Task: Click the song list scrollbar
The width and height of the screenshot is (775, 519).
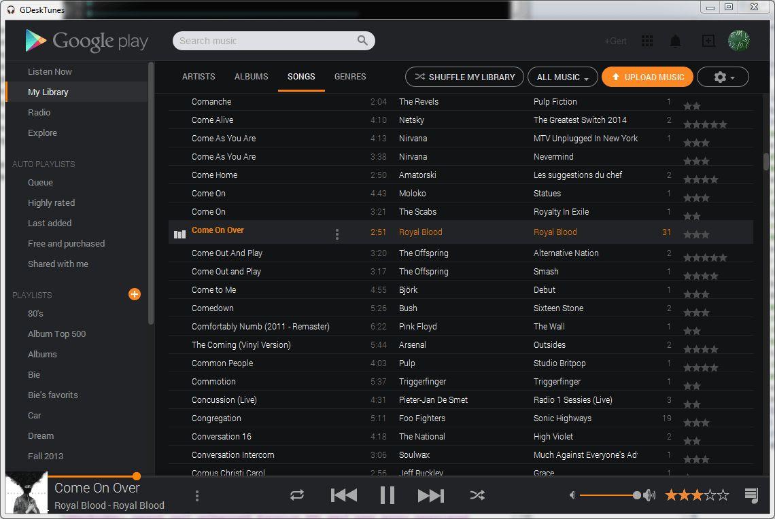Action: (x=767, y=162)
